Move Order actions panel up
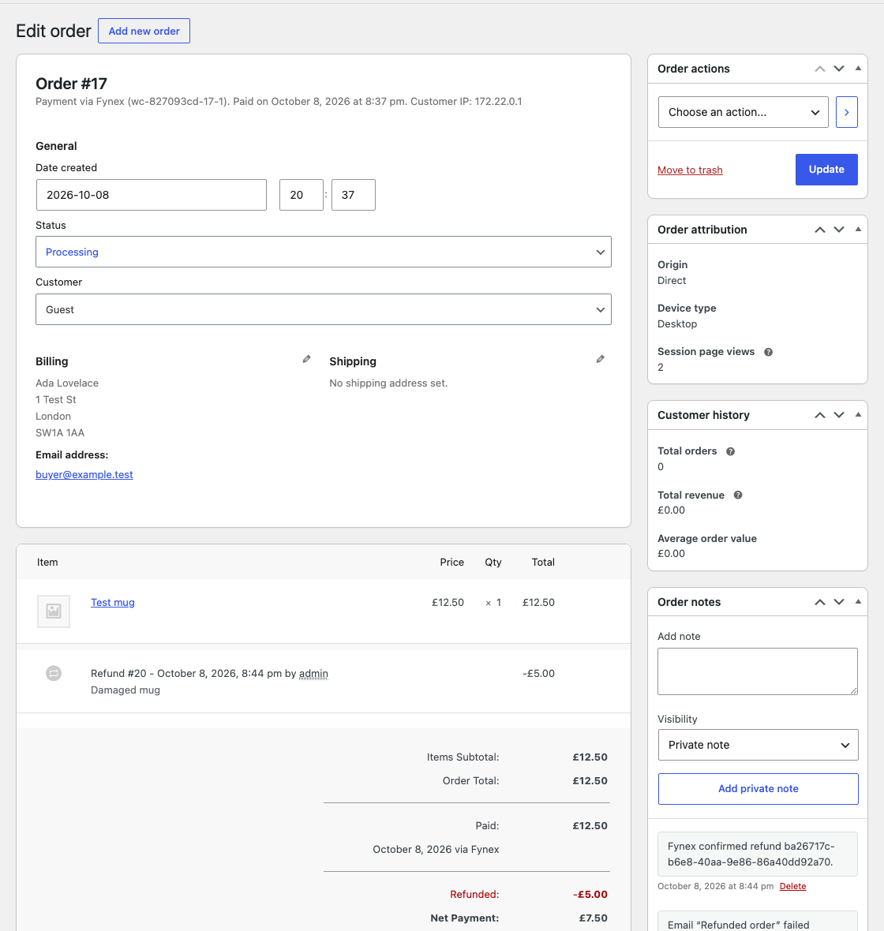 coord(820,69)
